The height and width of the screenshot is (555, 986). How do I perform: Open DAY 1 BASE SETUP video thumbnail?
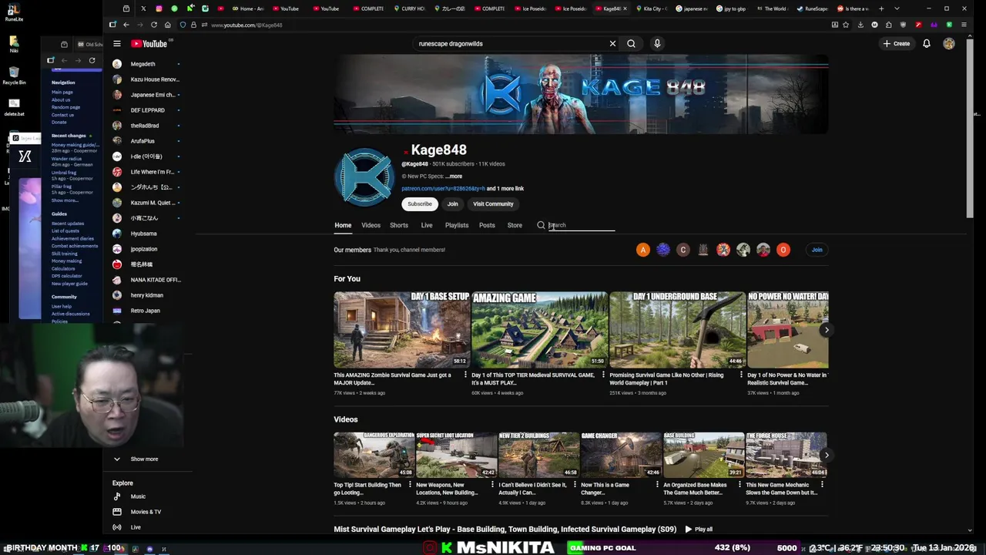point(401,329)
